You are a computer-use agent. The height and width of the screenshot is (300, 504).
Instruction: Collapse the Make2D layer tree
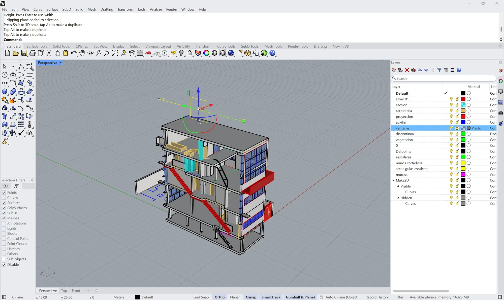click(393, 180)
